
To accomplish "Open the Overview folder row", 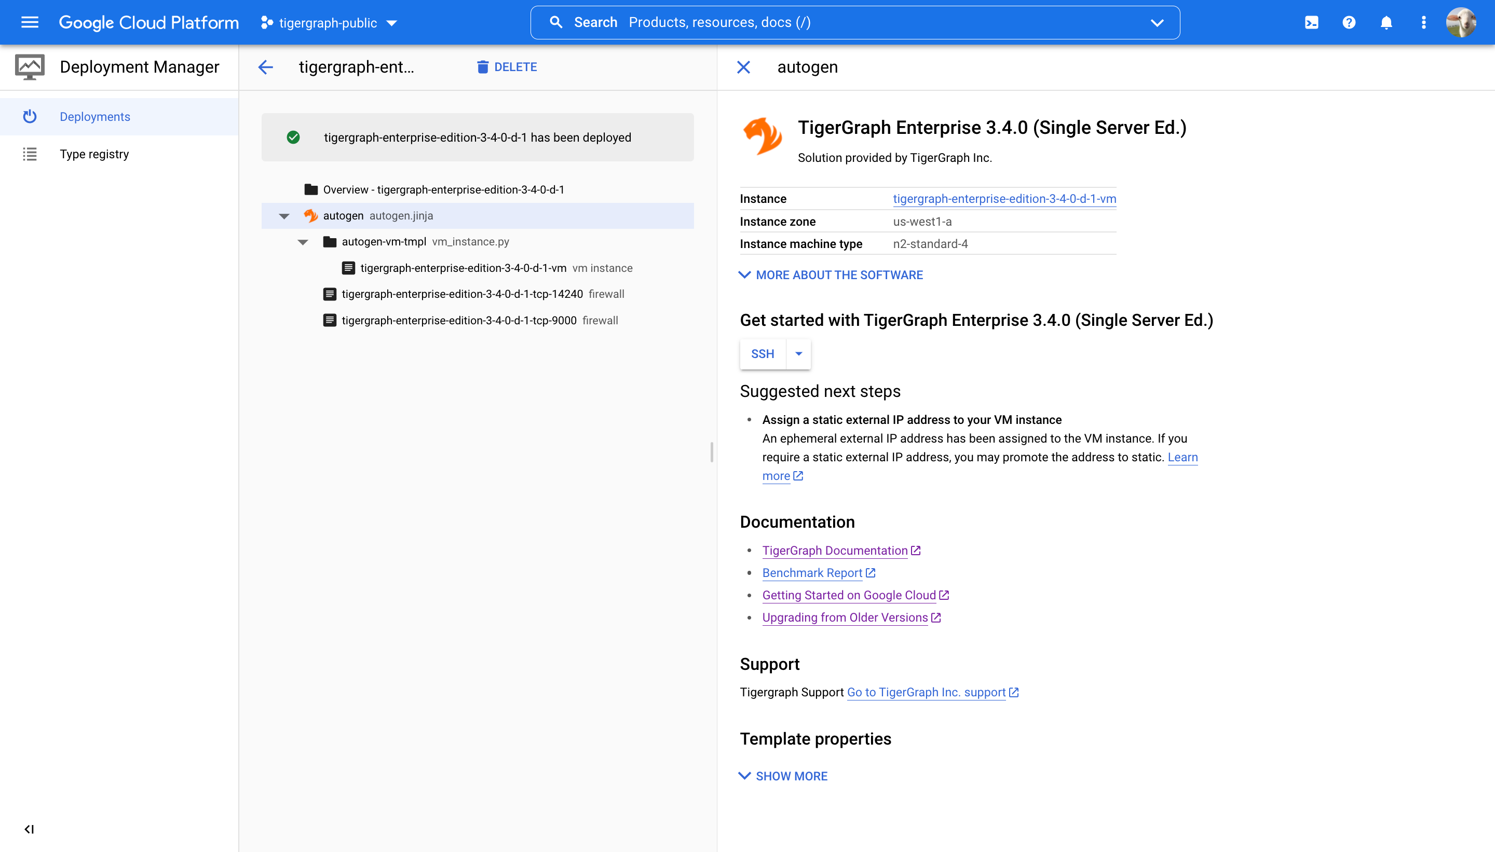I will click(478, 189).
